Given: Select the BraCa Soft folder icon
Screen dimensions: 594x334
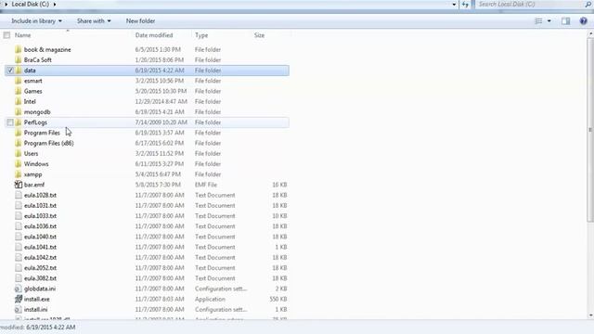Looking at the screenshot, I should click(19, 59).
